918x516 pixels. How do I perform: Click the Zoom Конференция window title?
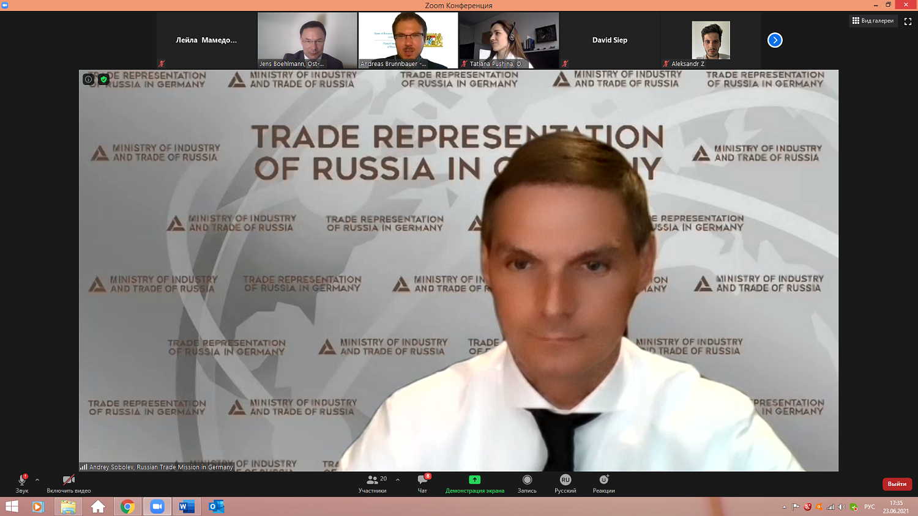point(458,6)
